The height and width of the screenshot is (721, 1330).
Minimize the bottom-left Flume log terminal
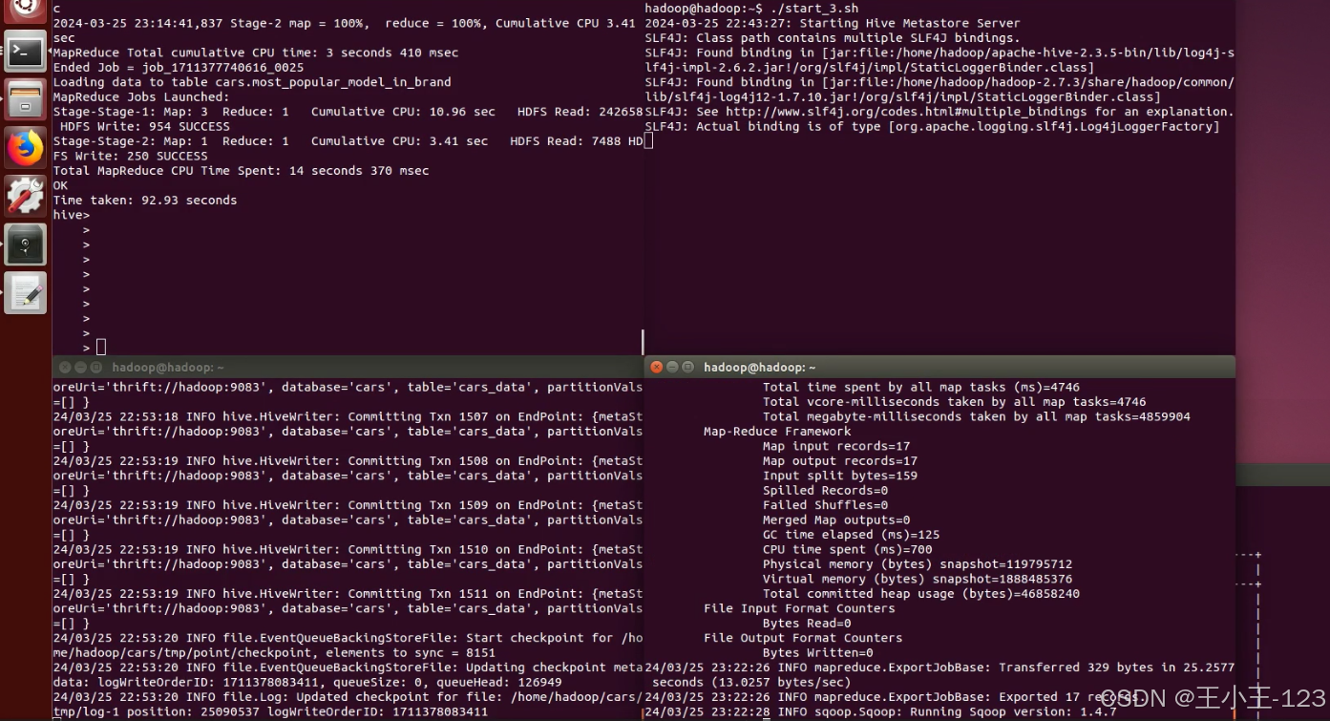pyautogui.click(x=80, y=367)
